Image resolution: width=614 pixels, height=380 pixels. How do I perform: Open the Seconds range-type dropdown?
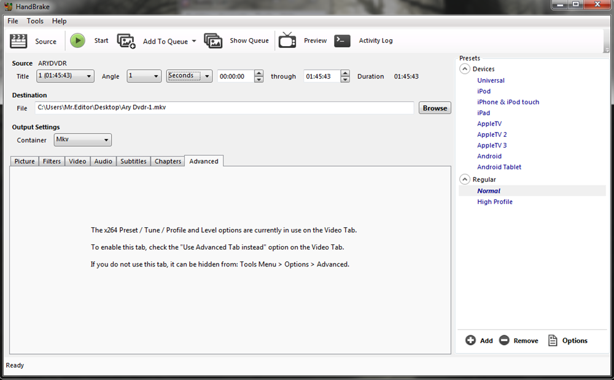pyautogui.click(x=189, y=76)
